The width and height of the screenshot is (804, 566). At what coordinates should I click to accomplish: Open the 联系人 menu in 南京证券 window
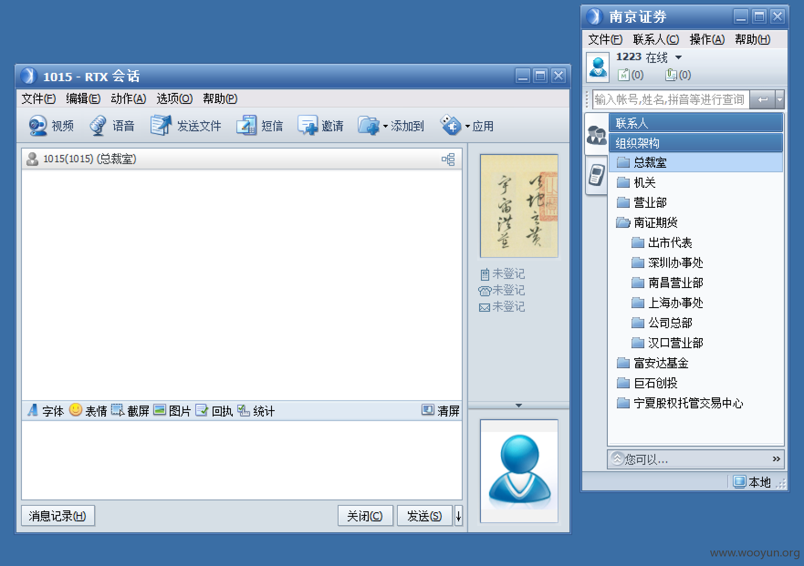[656, 40]
